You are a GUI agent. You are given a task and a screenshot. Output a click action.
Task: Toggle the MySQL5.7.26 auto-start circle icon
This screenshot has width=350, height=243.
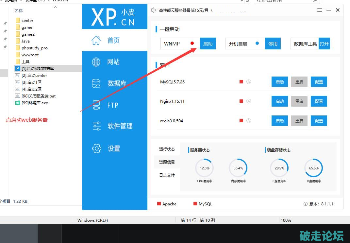[248, 82]
